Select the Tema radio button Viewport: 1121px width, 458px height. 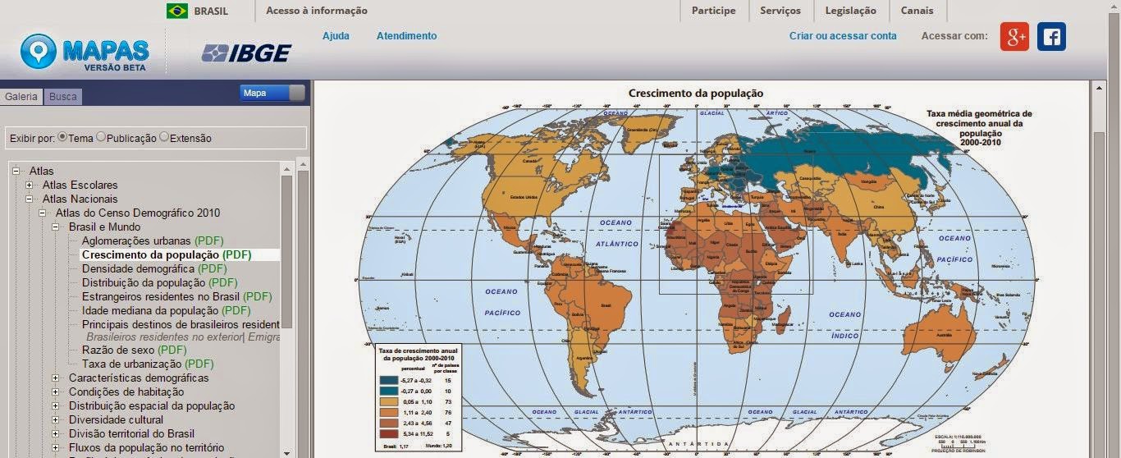tap(62, 137)
